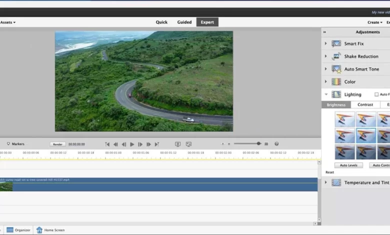Screen dimensions: 390x235
Task: Click the Play button in transport controls
Action: coord(132,144)
